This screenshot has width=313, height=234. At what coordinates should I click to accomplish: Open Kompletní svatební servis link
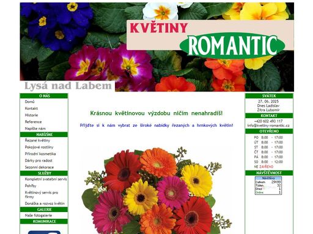(46, 179)
